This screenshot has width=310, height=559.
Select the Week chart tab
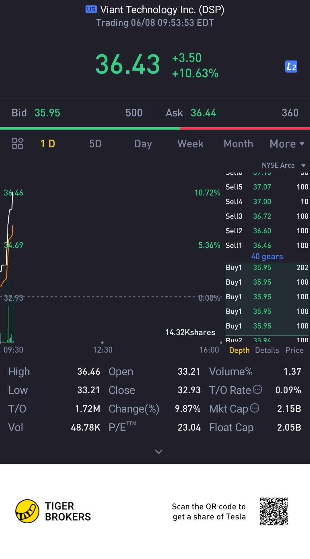tap(190, 144)
